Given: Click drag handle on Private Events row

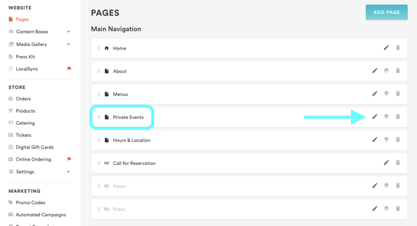Looking at the screenshot, I should (x=99, y=117).
